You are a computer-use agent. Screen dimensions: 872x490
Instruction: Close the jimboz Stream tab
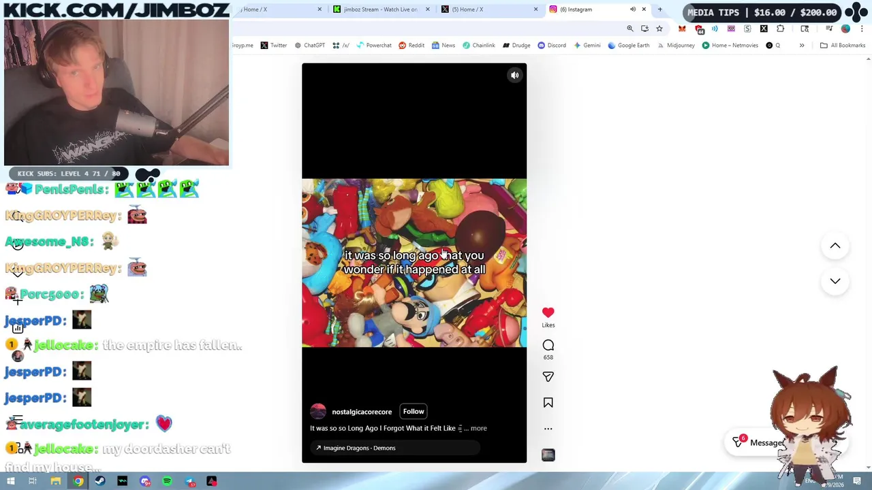click(x=428, y=10)
